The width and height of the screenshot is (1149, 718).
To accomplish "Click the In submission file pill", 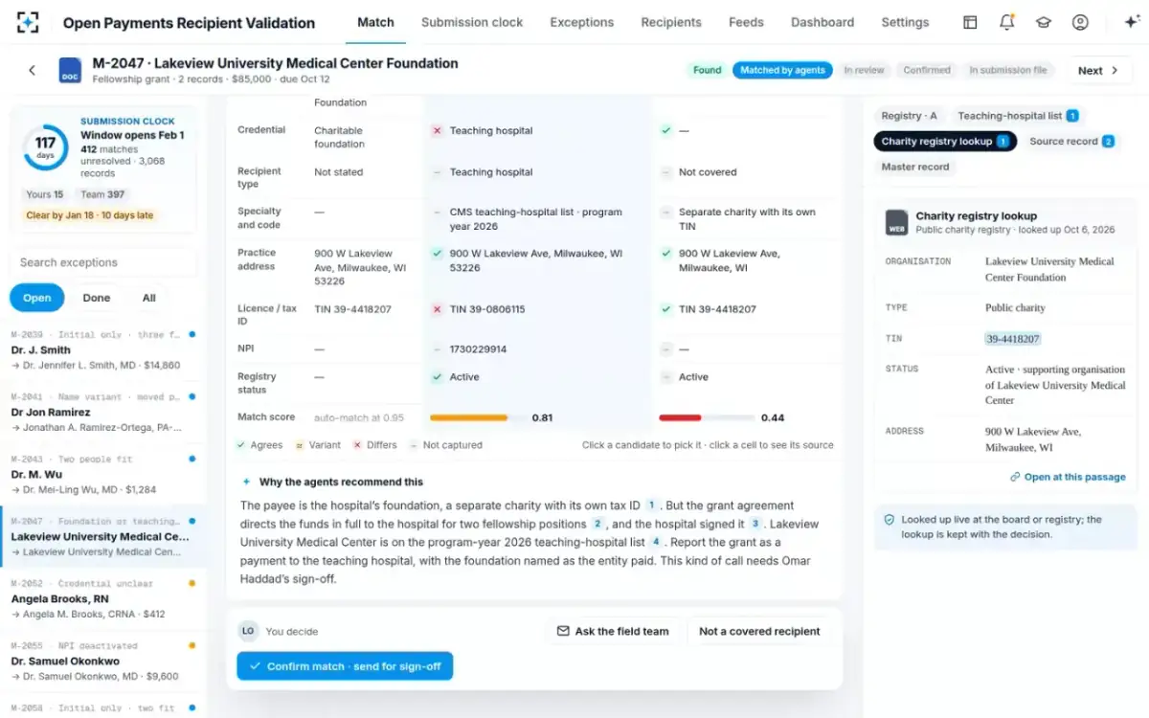I will click(1007, 70).
